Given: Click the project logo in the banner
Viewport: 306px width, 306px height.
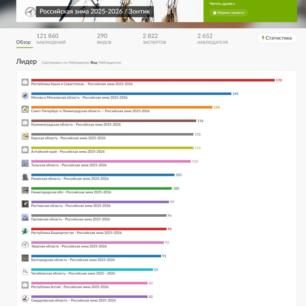Looking at the screenshot, I should pos(30,12).
